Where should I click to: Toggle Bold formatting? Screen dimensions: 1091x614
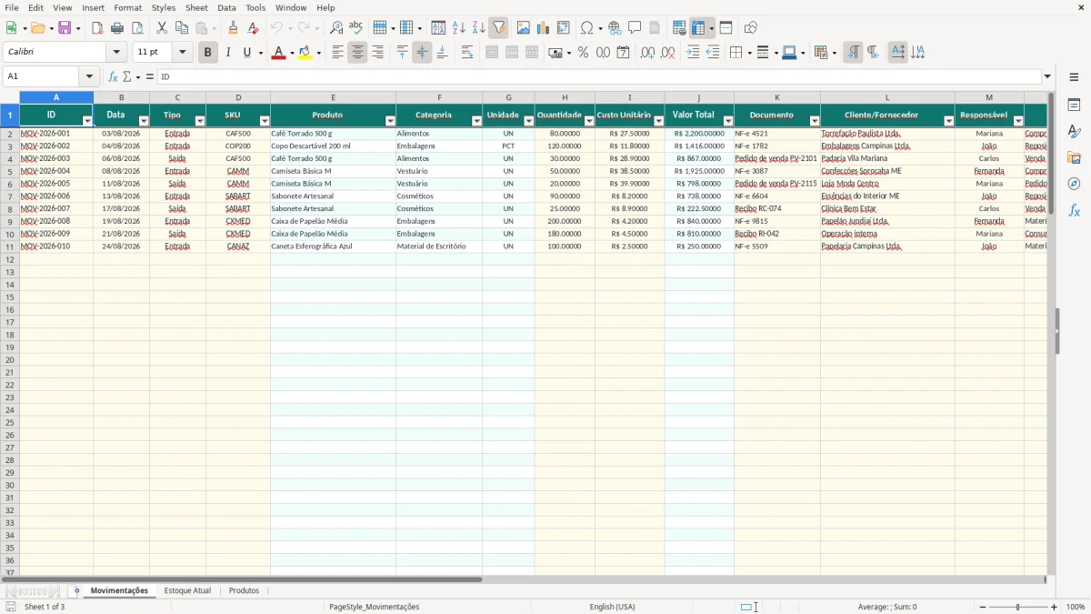(207, 53)
